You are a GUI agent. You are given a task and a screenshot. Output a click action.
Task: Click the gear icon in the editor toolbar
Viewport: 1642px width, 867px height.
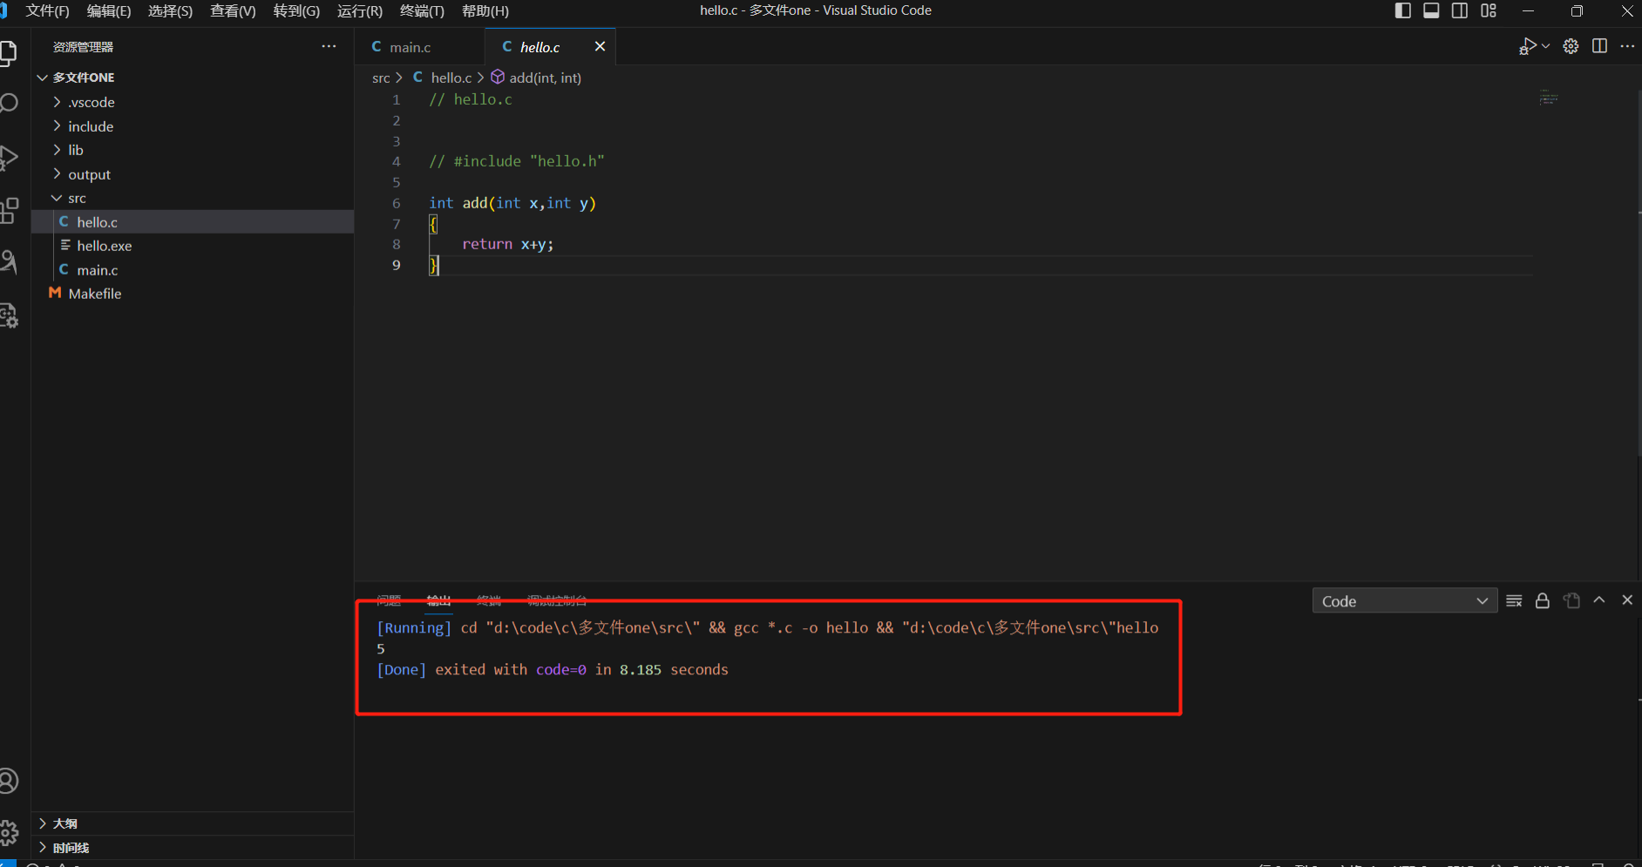tap(1571, 46)
